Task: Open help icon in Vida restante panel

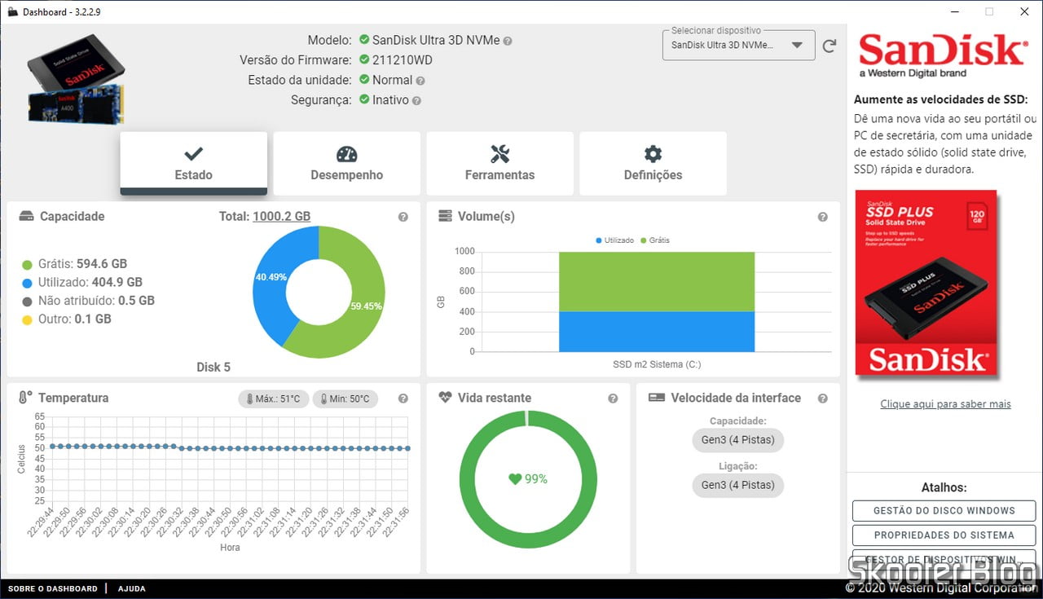Action: click(613, 399)
